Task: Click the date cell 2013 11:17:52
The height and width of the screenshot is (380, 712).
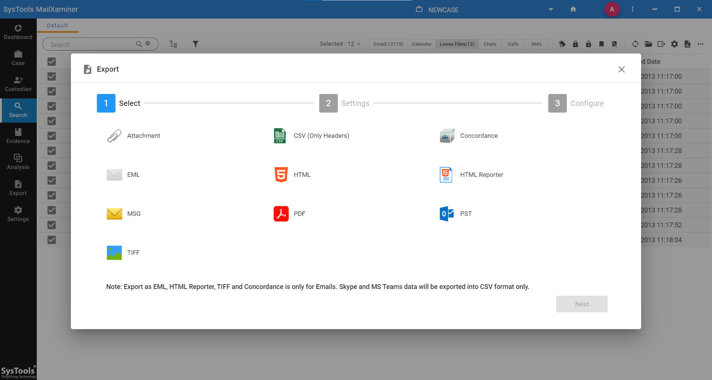Action: click(661, 225)
